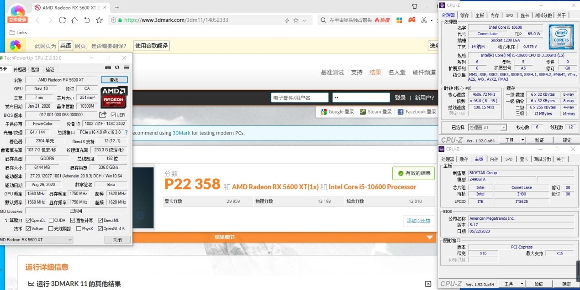Screen dimensions: 580x290
Task: Click the GPU-Z BIOS share/export icon
Action: 103,115
